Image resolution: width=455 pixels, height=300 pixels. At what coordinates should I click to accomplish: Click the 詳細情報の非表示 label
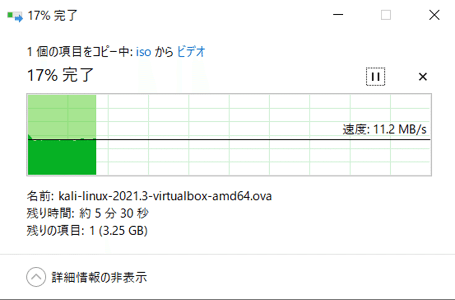[99, 277]
